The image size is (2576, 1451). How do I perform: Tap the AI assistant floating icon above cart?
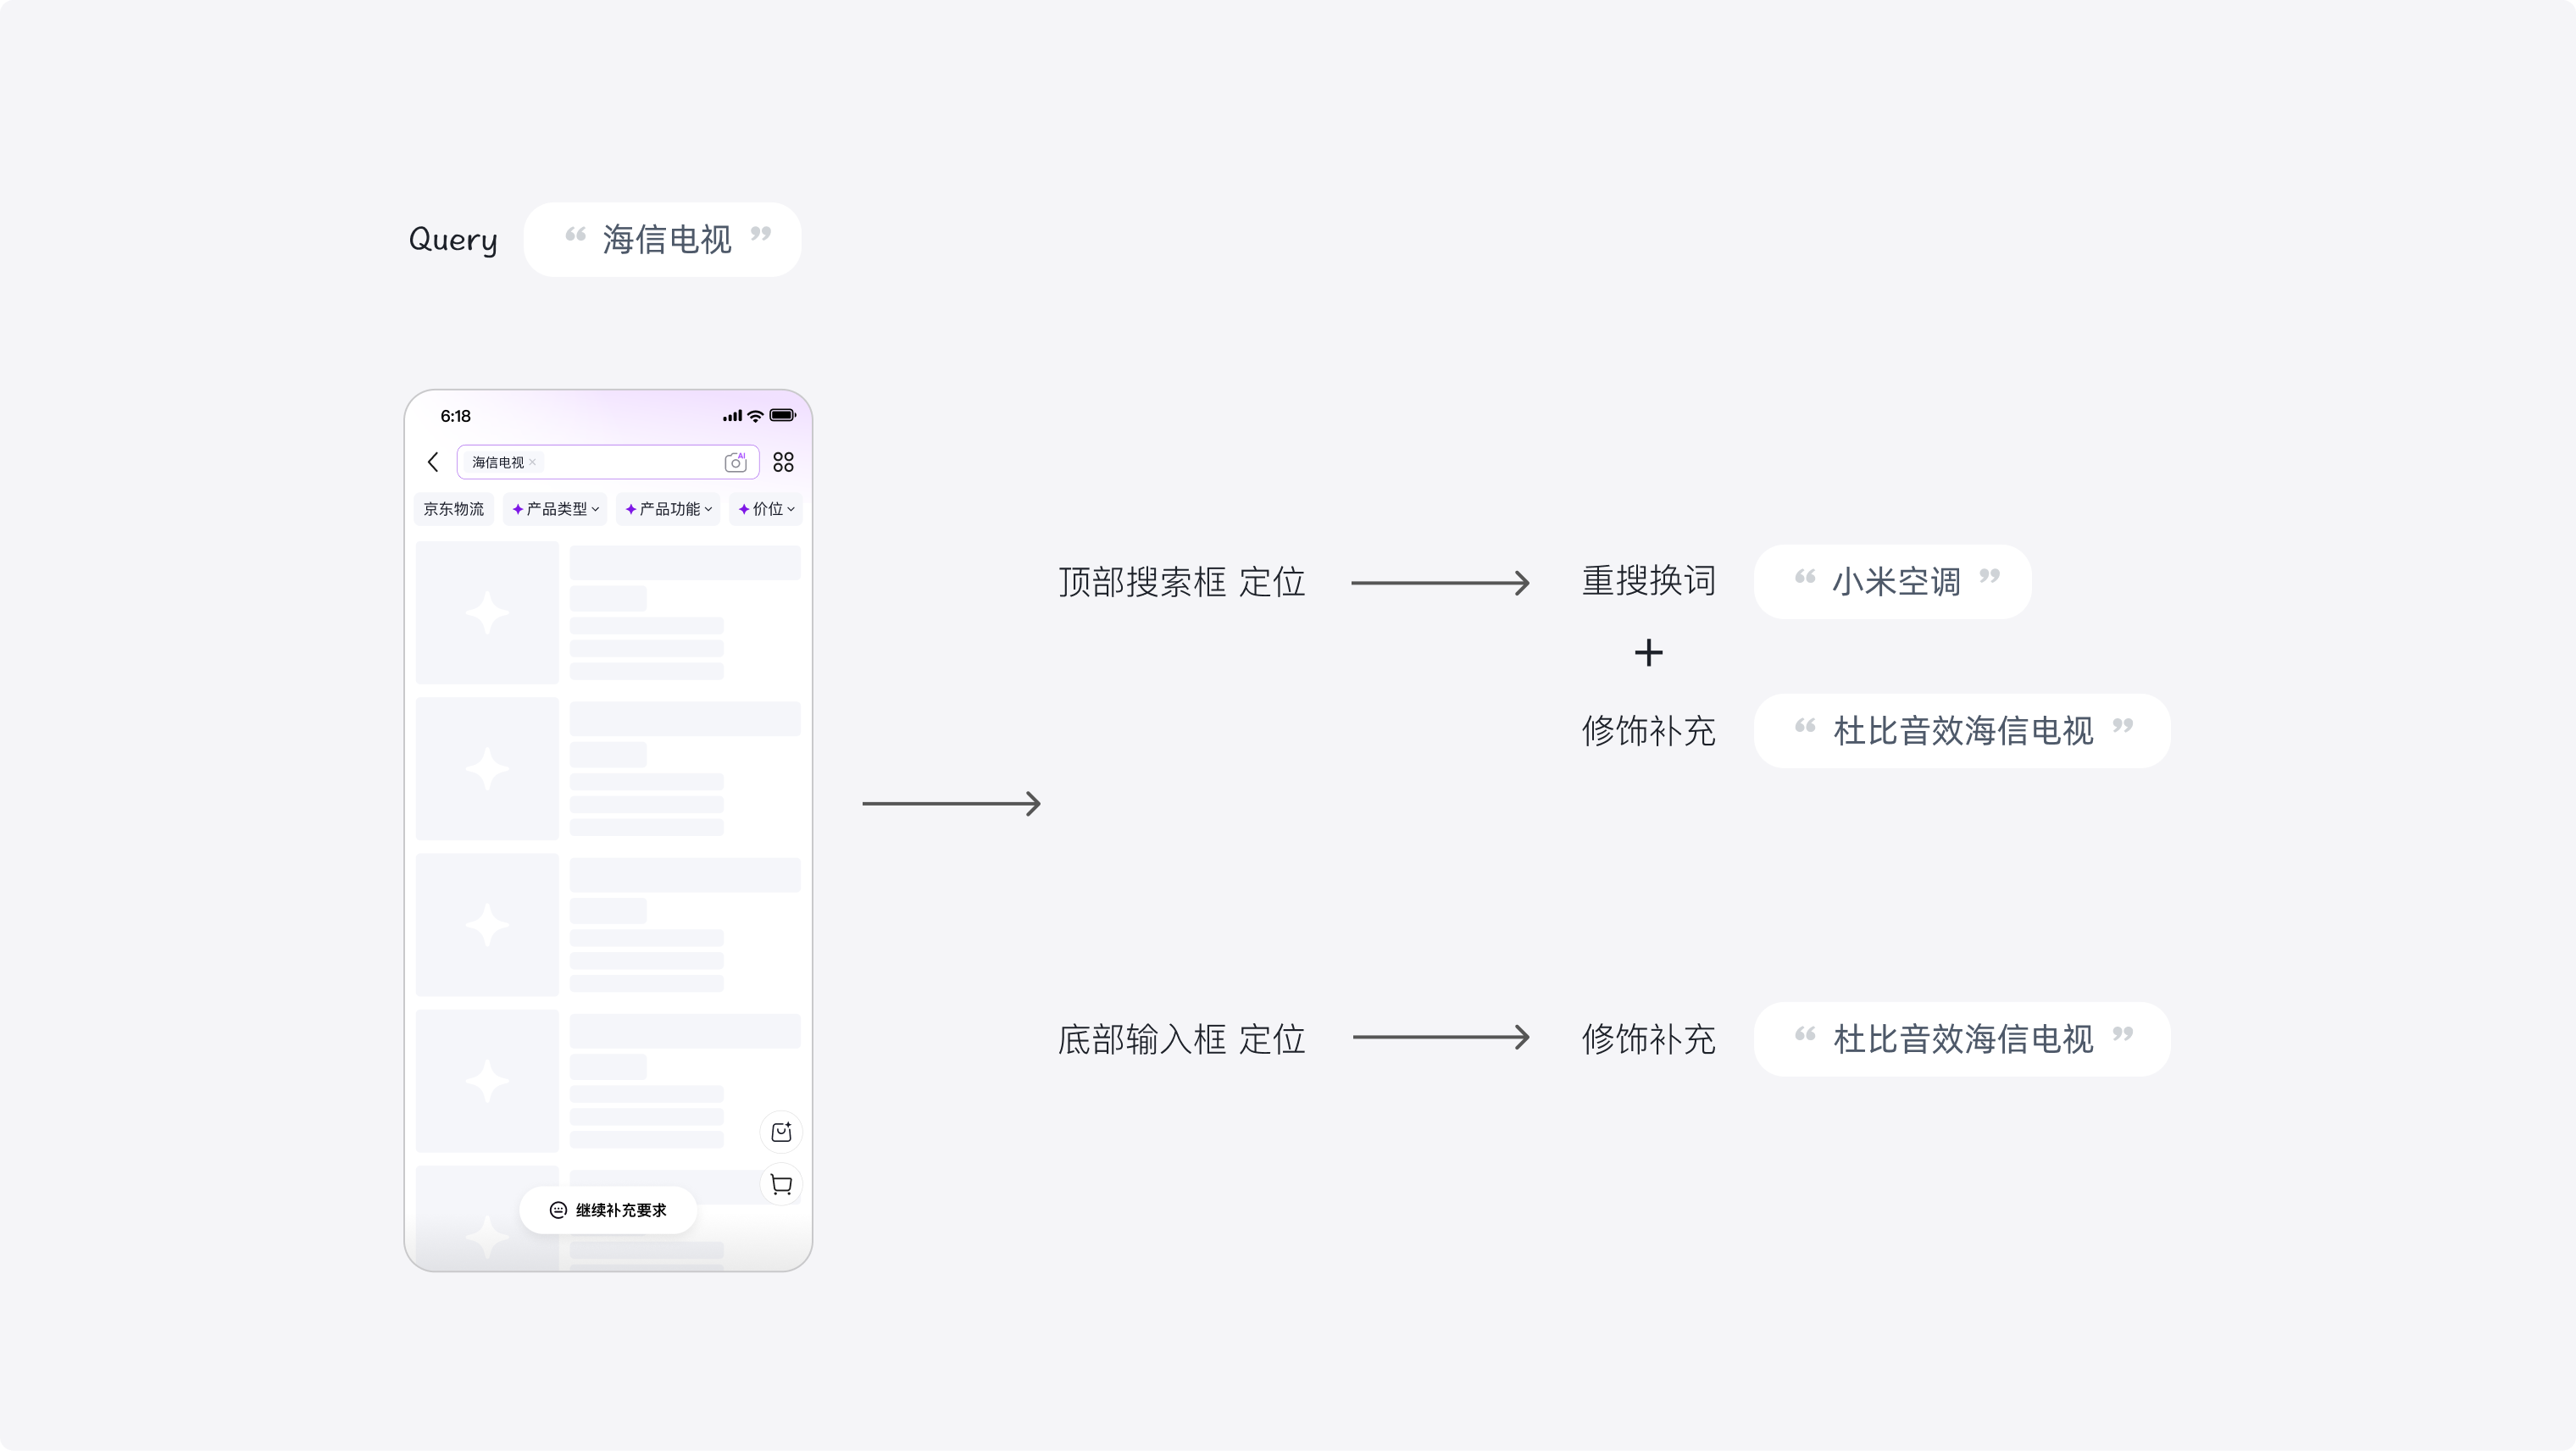782,1133
